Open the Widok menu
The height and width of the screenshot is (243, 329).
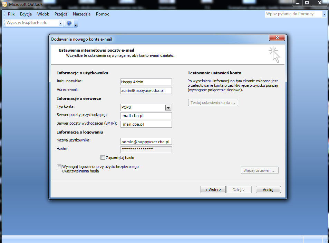coord(43,14)
